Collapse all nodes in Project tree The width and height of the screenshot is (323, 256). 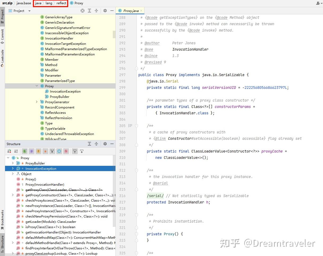[96, 11]
